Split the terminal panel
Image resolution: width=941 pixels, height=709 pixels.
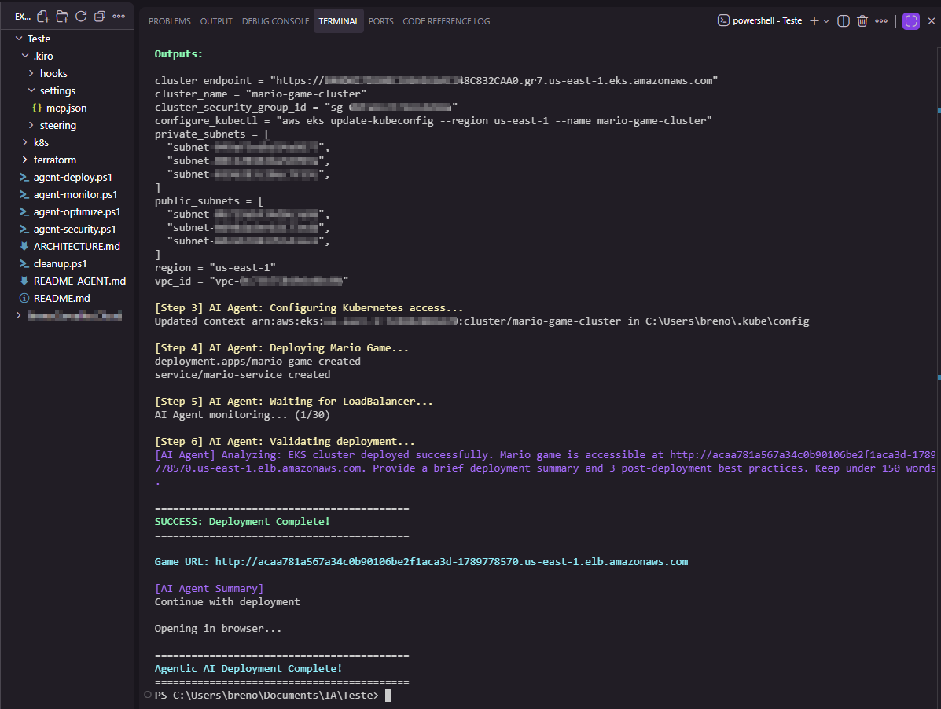coord(844,21)
